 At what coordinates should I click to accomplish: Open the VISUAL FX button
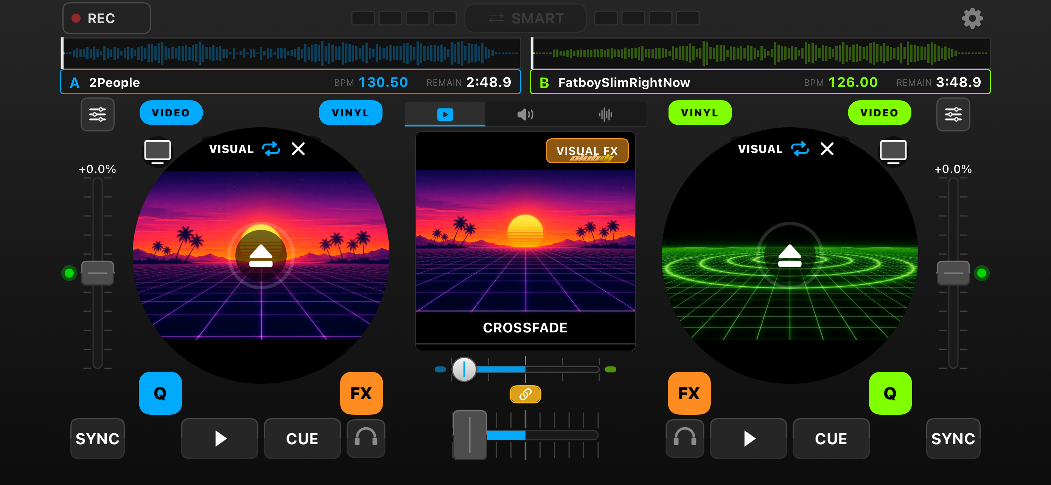pyautogui.click(x=587, y=151)
